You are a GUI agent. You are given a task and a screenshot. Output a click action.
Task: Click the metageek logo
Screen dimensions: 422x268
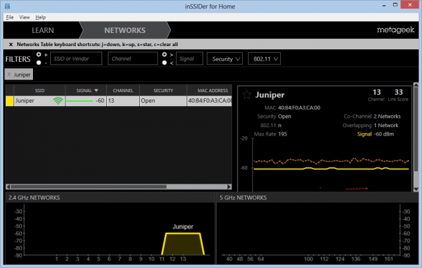396,30
